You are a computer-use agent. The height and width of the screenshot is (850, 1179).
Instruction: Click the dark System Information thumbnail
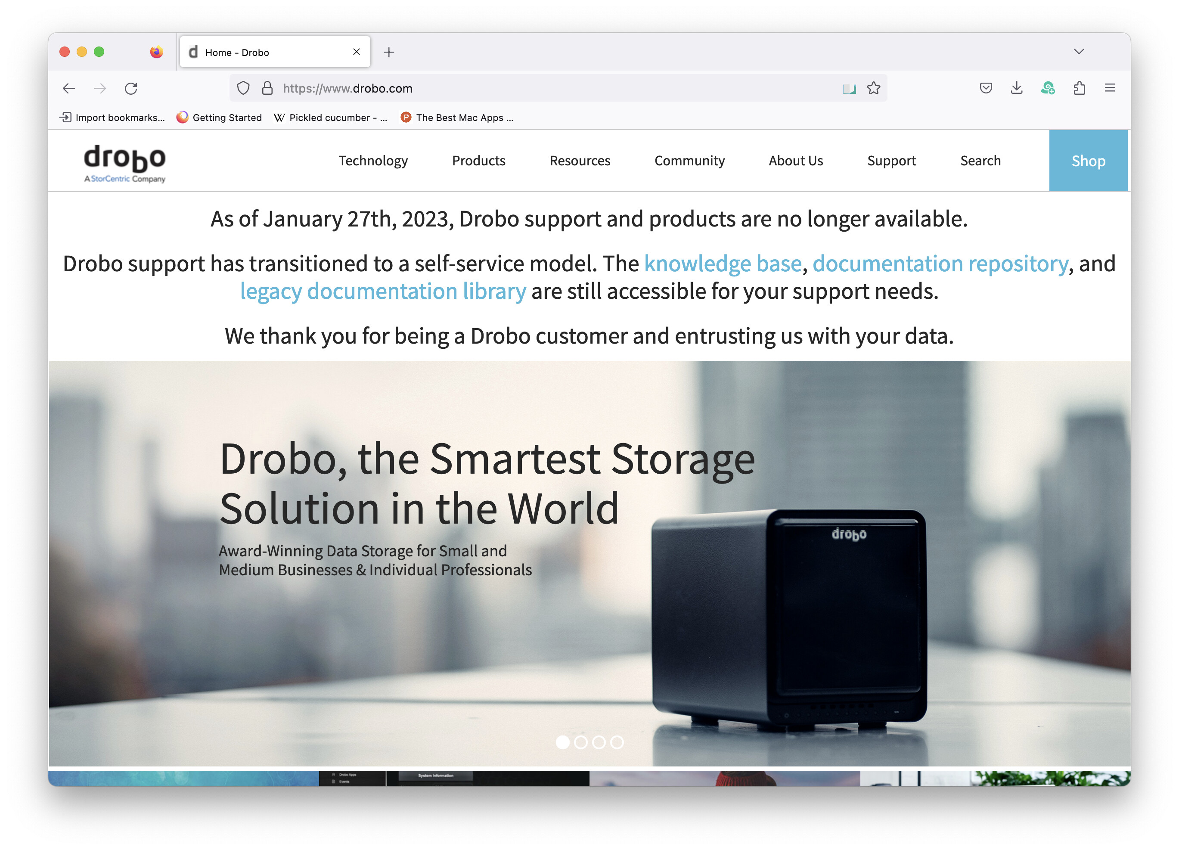tap(454, 778)
